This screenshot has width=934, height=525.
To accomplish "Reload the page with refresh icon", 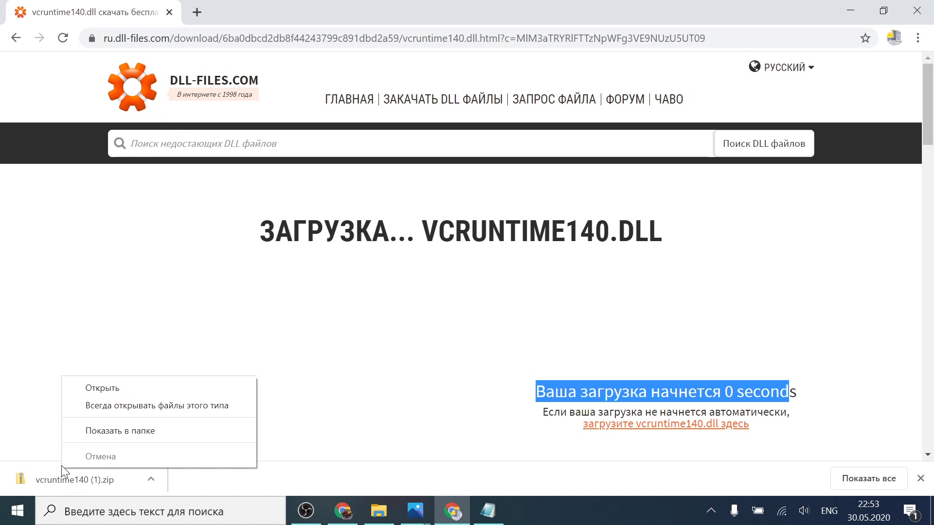I will point(63,38).
